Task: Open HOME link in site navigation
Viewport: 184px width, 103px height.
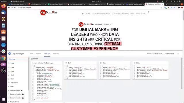Action: (88, 14)
